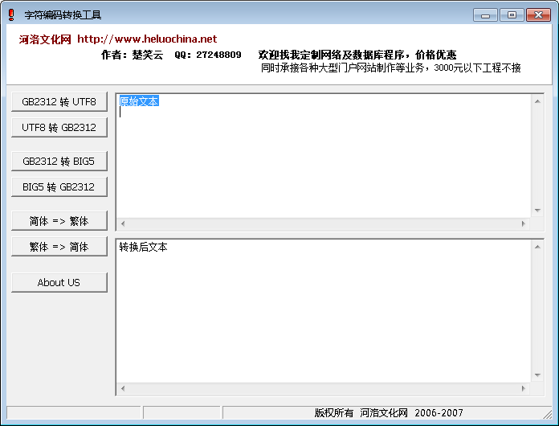559x426 pixels.
Task: Close the 字符编码转换工具 window
Action: pyautogui.click(x=538, y=15)
